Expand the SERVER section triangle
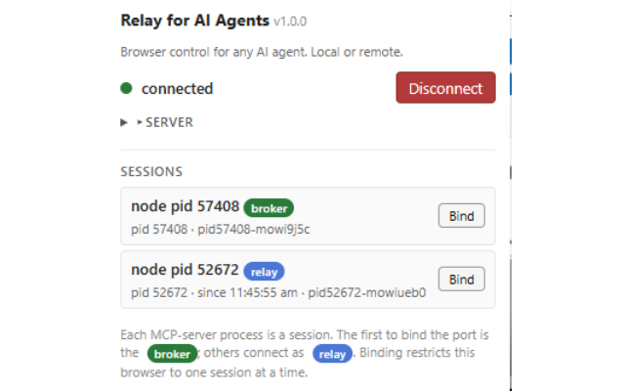 point(124,122)
